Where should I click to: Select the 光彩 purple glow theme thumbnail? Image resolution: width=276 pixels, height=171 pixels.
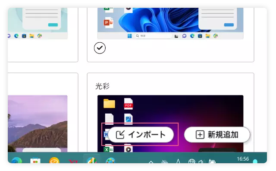point(170,123)
